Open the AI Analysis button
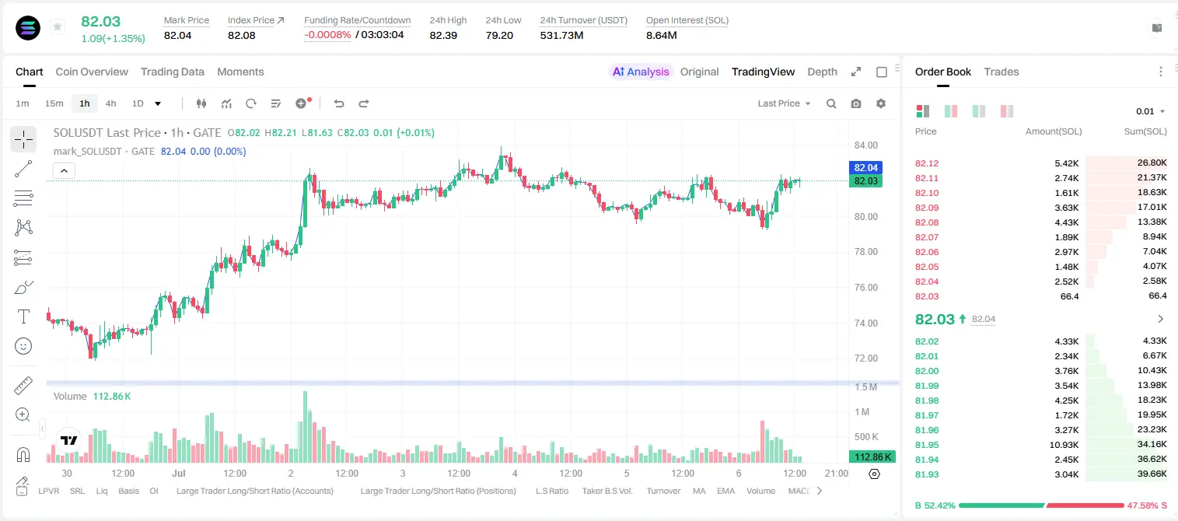1178x521 pixels. click(640, 72)
